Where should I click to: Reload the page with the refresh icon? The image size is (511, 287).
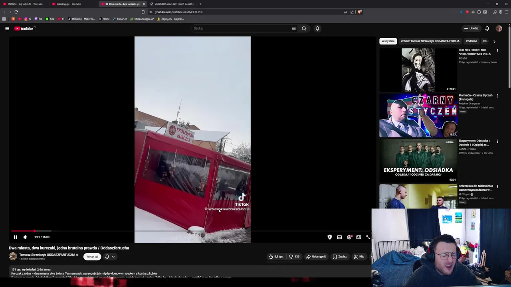point(16,12)
